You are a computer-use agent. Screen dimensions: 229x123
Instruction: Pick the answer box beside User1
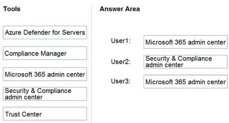185,42
